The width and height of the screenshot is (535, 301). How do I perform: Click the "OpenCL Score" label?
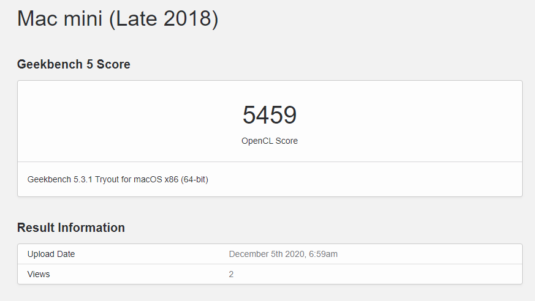[x=270, y=141]
